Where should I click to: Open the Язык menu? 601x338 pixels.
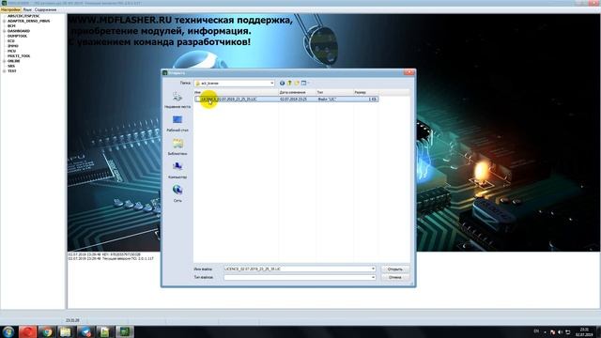pyautogui.click(x=27, y=9)
